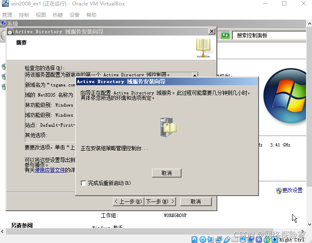The height and width of the screenshot is (243, 312).
Task: Click the recording status bar icon
Action: [251, 239]
